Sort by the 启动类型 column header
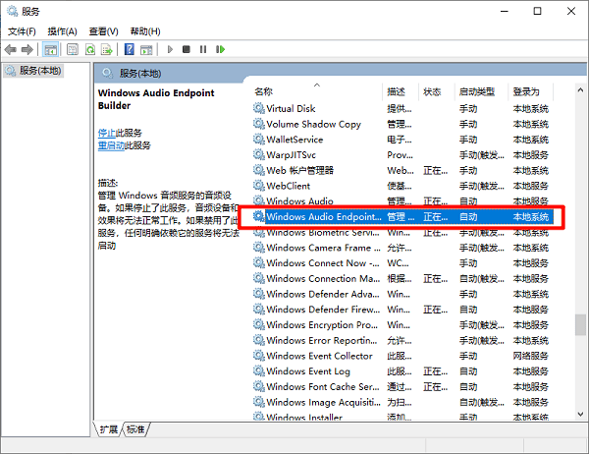 click(x=481, y=91)
